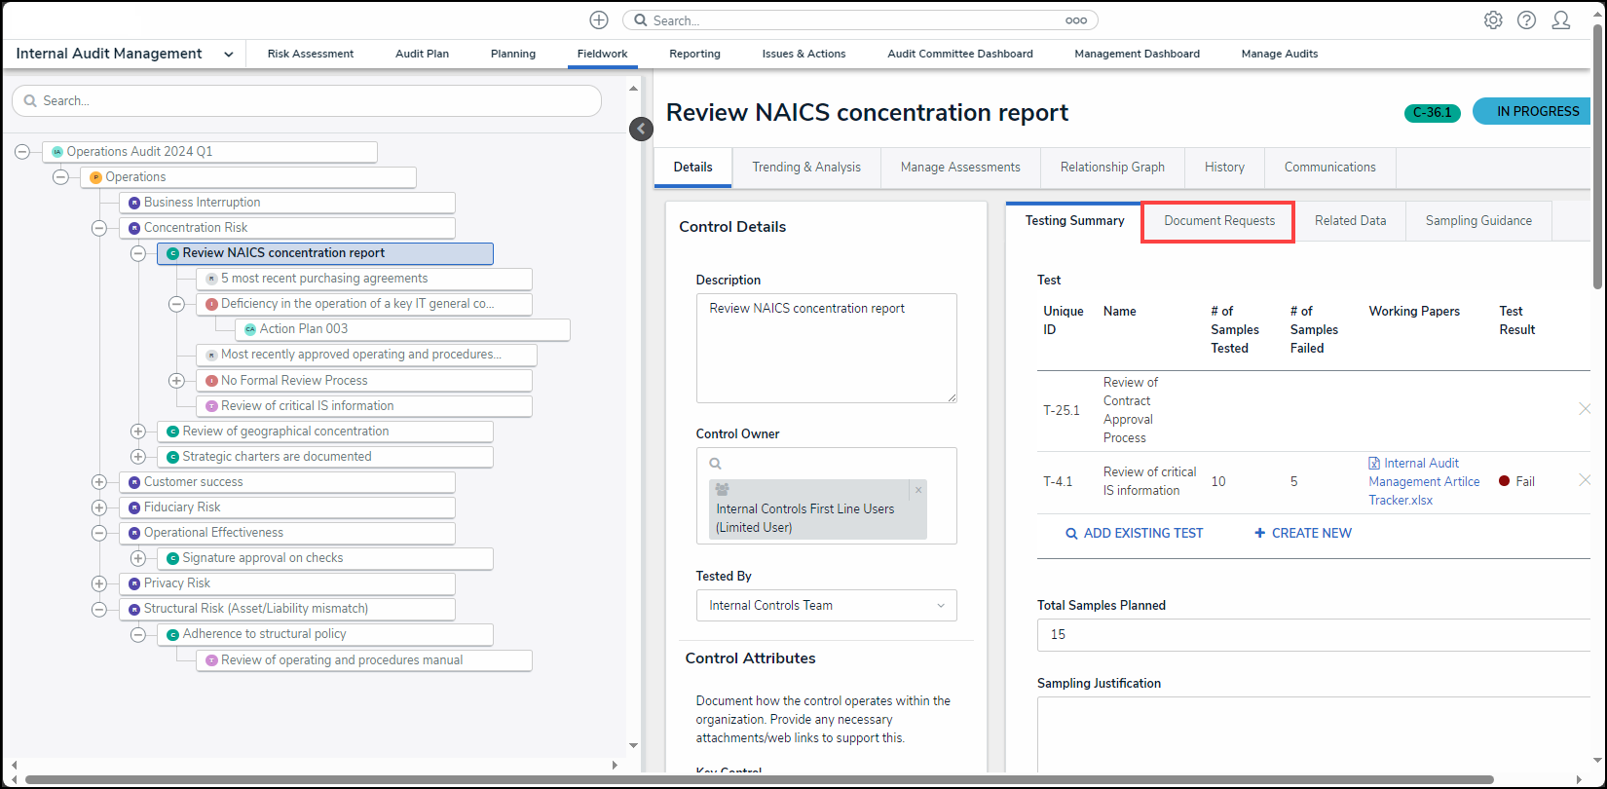Viewport: 1607px width, 789px height.
Task: Collapse the Concentration Risk tree node
Action: (x=99, y=228)
